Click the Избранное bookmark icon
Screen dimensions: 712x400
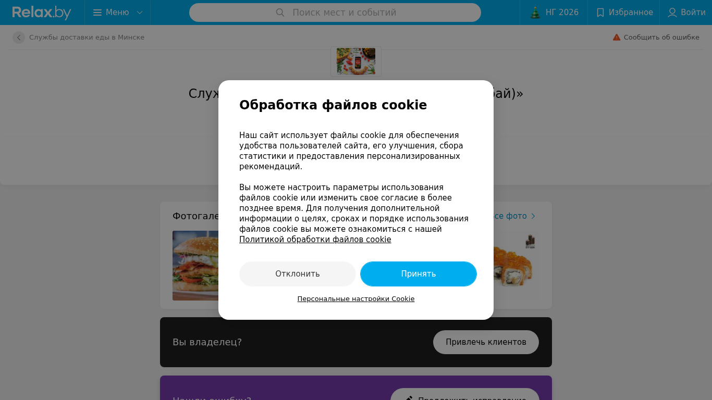coord(600,12)
